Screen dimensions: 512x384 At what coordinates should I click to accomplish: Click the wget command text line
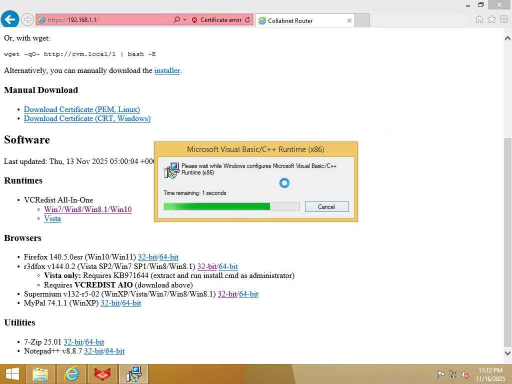tap(79, 54)
